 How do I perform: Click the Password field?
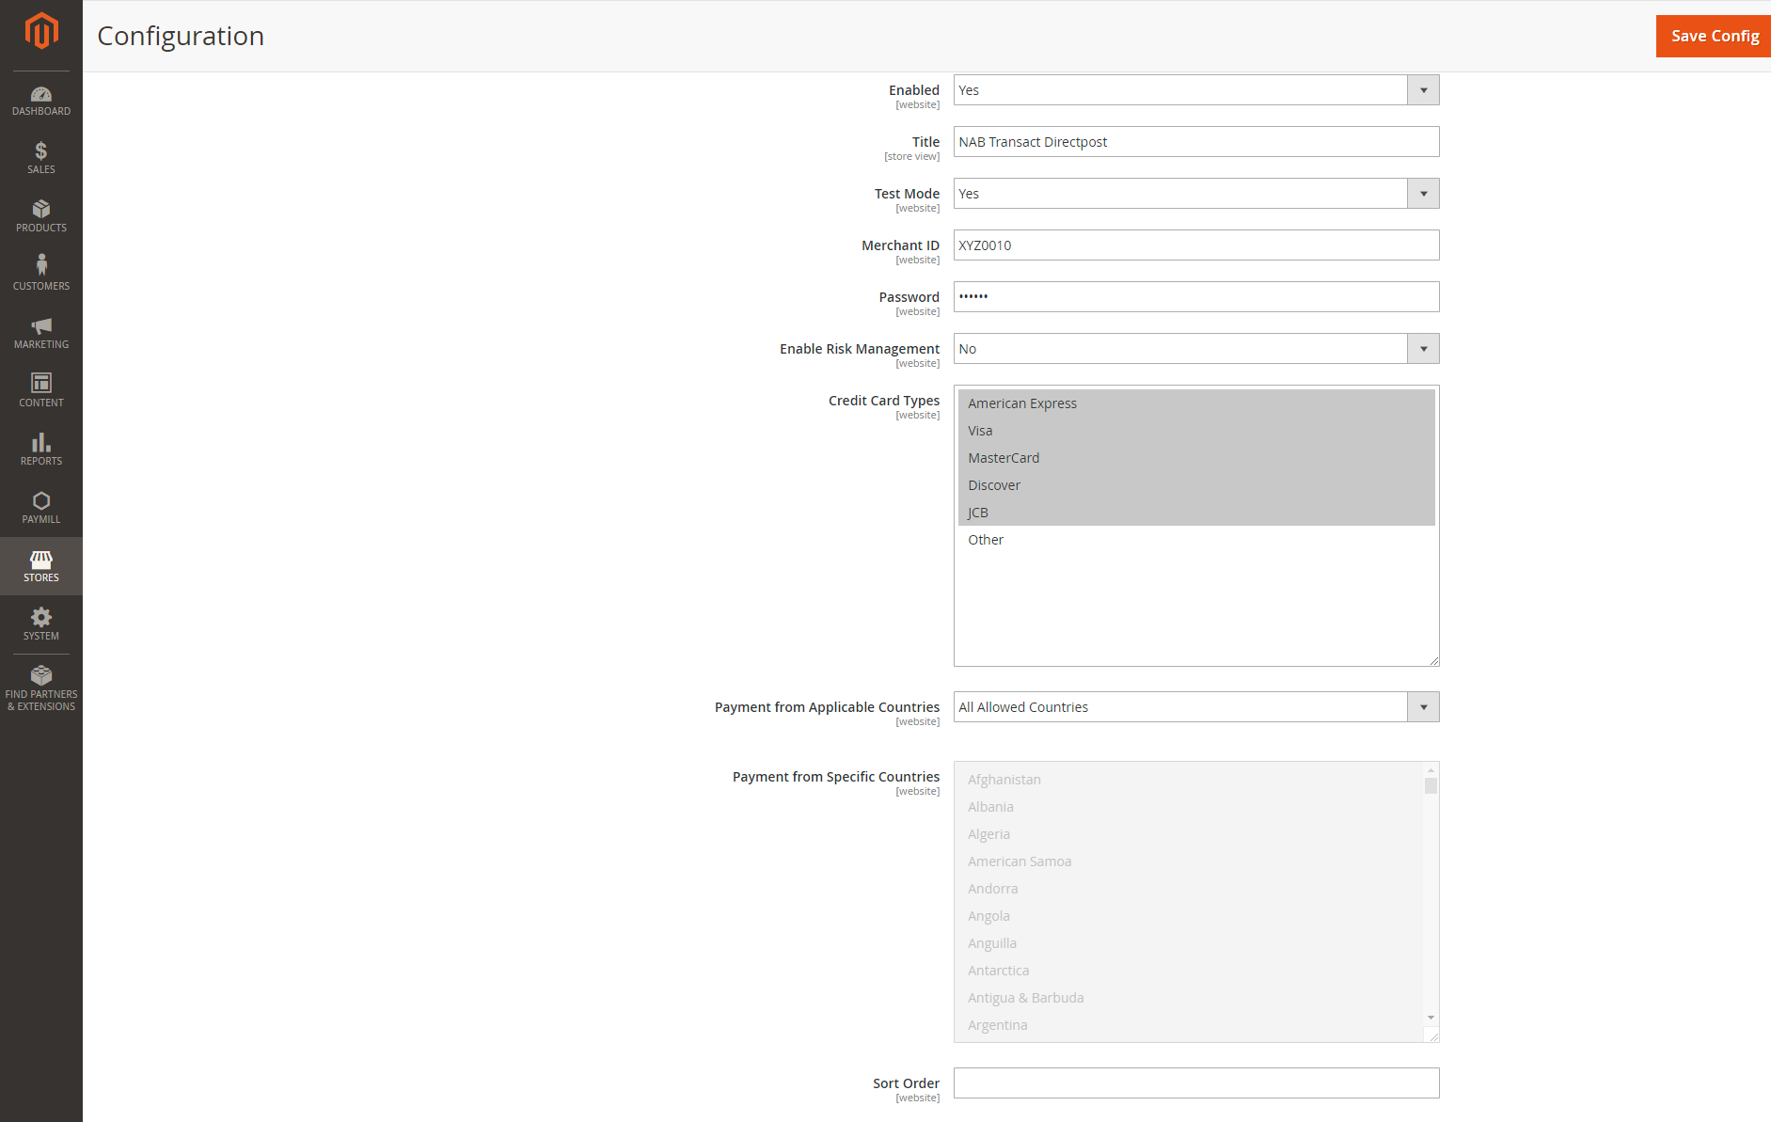tap(1196, 297)
